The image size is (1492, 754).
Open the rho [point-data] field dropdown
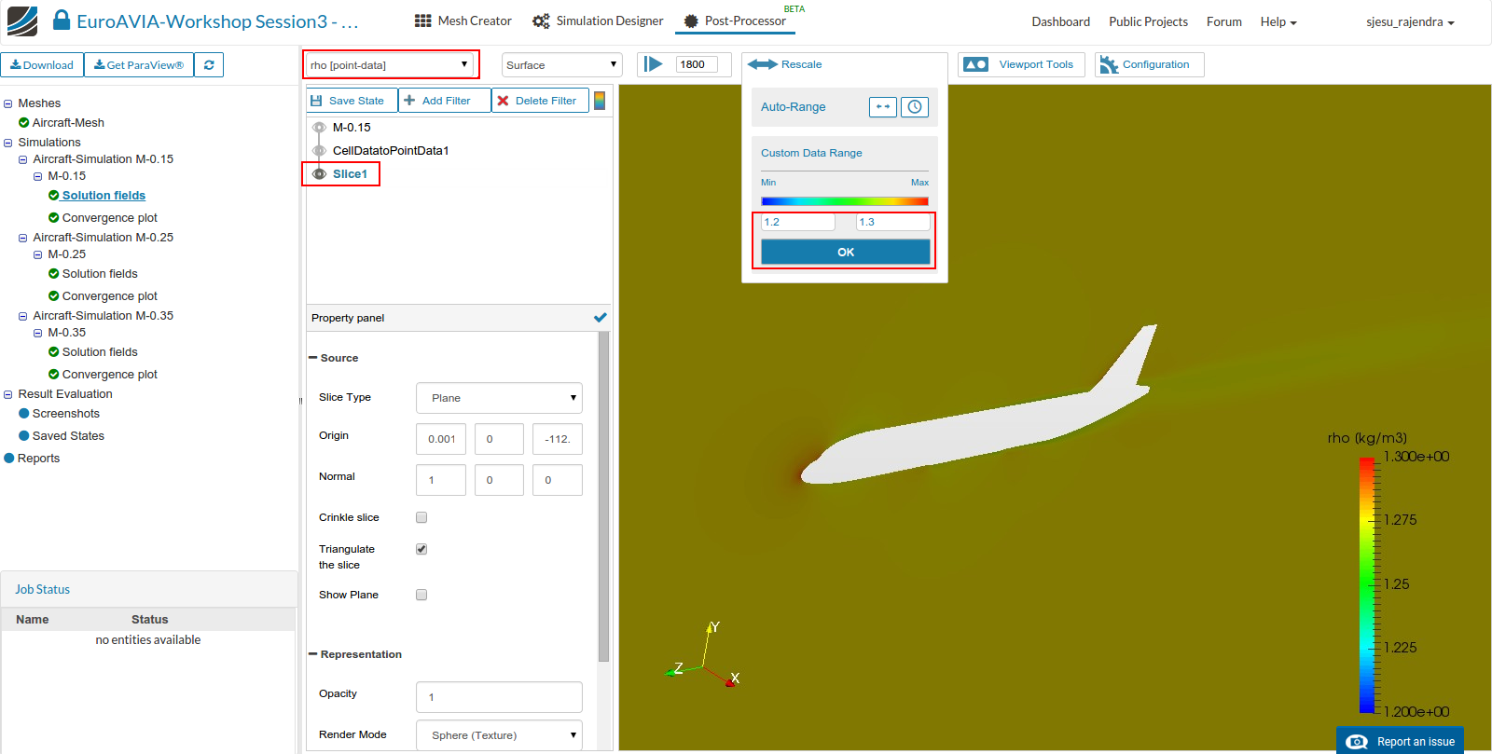389,65
